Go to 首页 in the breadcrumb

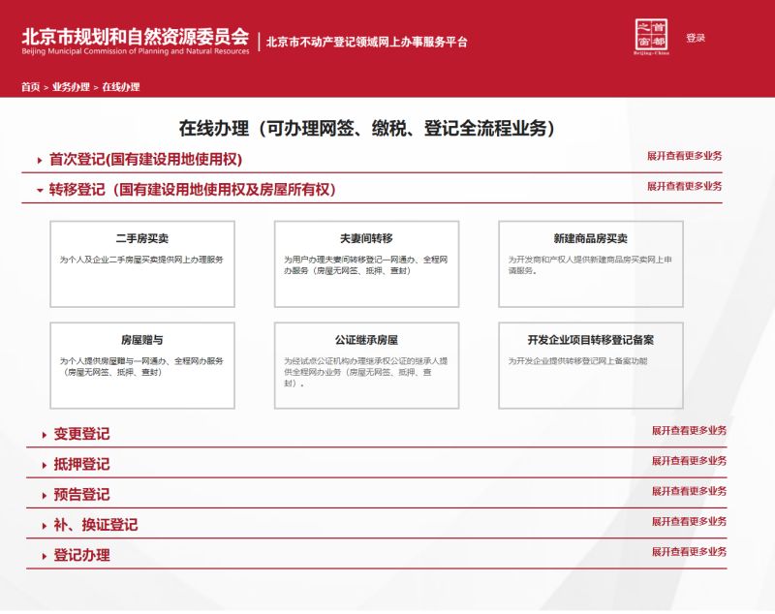point(30,87)
